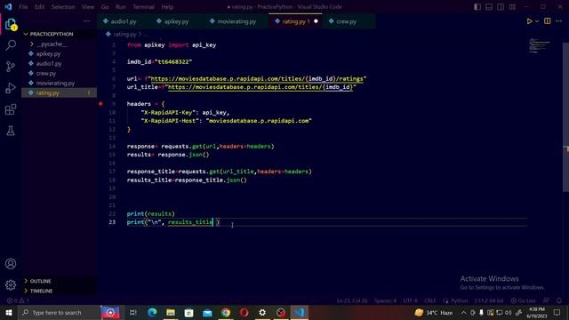The height and width of the screenshot is (320, 569).
Task: Start Go Live server from status bar
Action: 523,300
